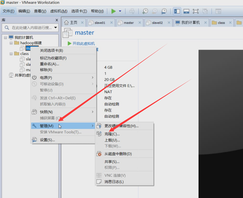243x198 pixels.
Task: Click the 4 GB memory value
Action: pos(108,67)
